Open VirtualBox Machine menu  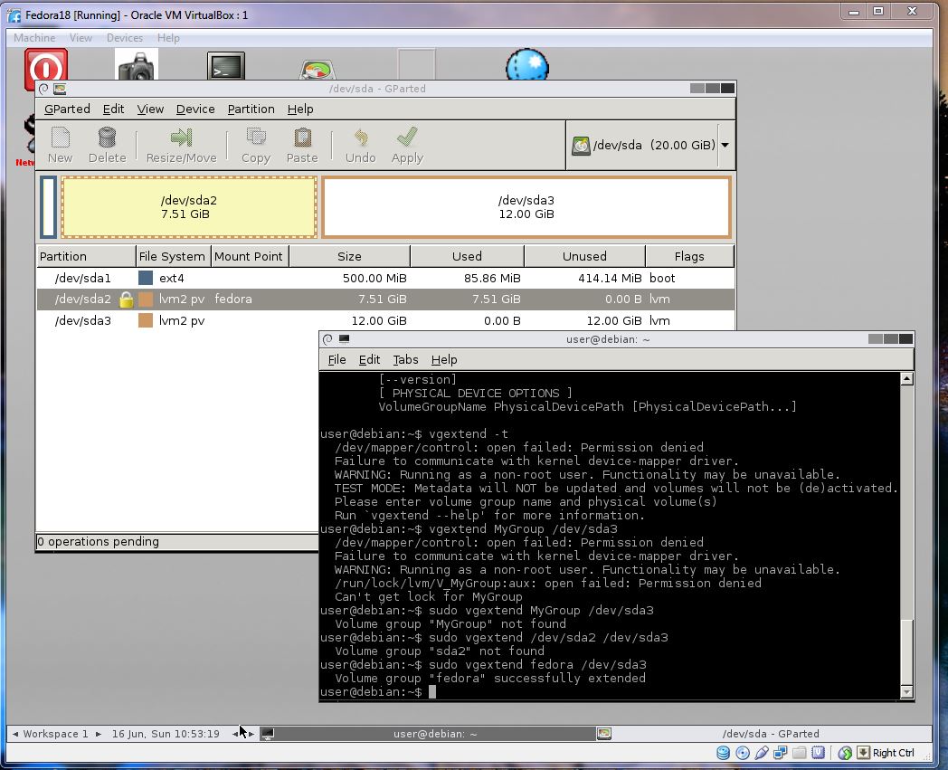click(x=34, y=37)
